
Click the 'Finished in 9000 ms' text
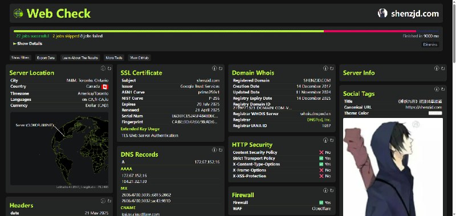pos(421,36)
